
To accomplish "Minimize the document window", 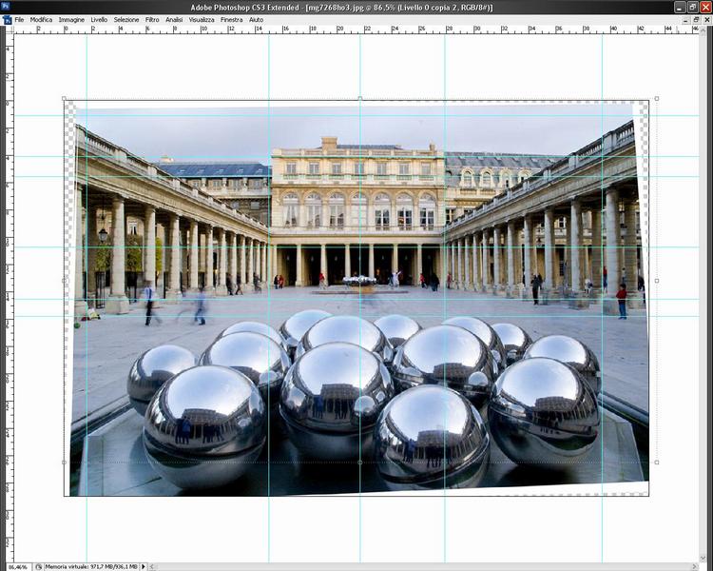I will click(x=684, y=19).
